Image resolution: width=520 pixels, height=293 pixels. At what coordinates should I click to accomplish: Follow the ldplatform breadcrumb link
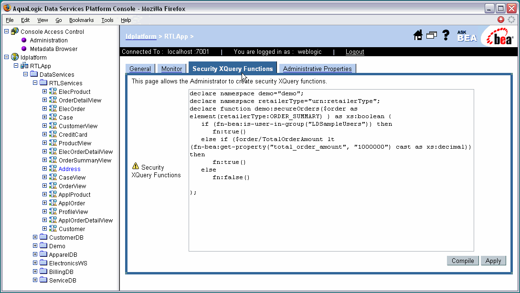(140, 36)
